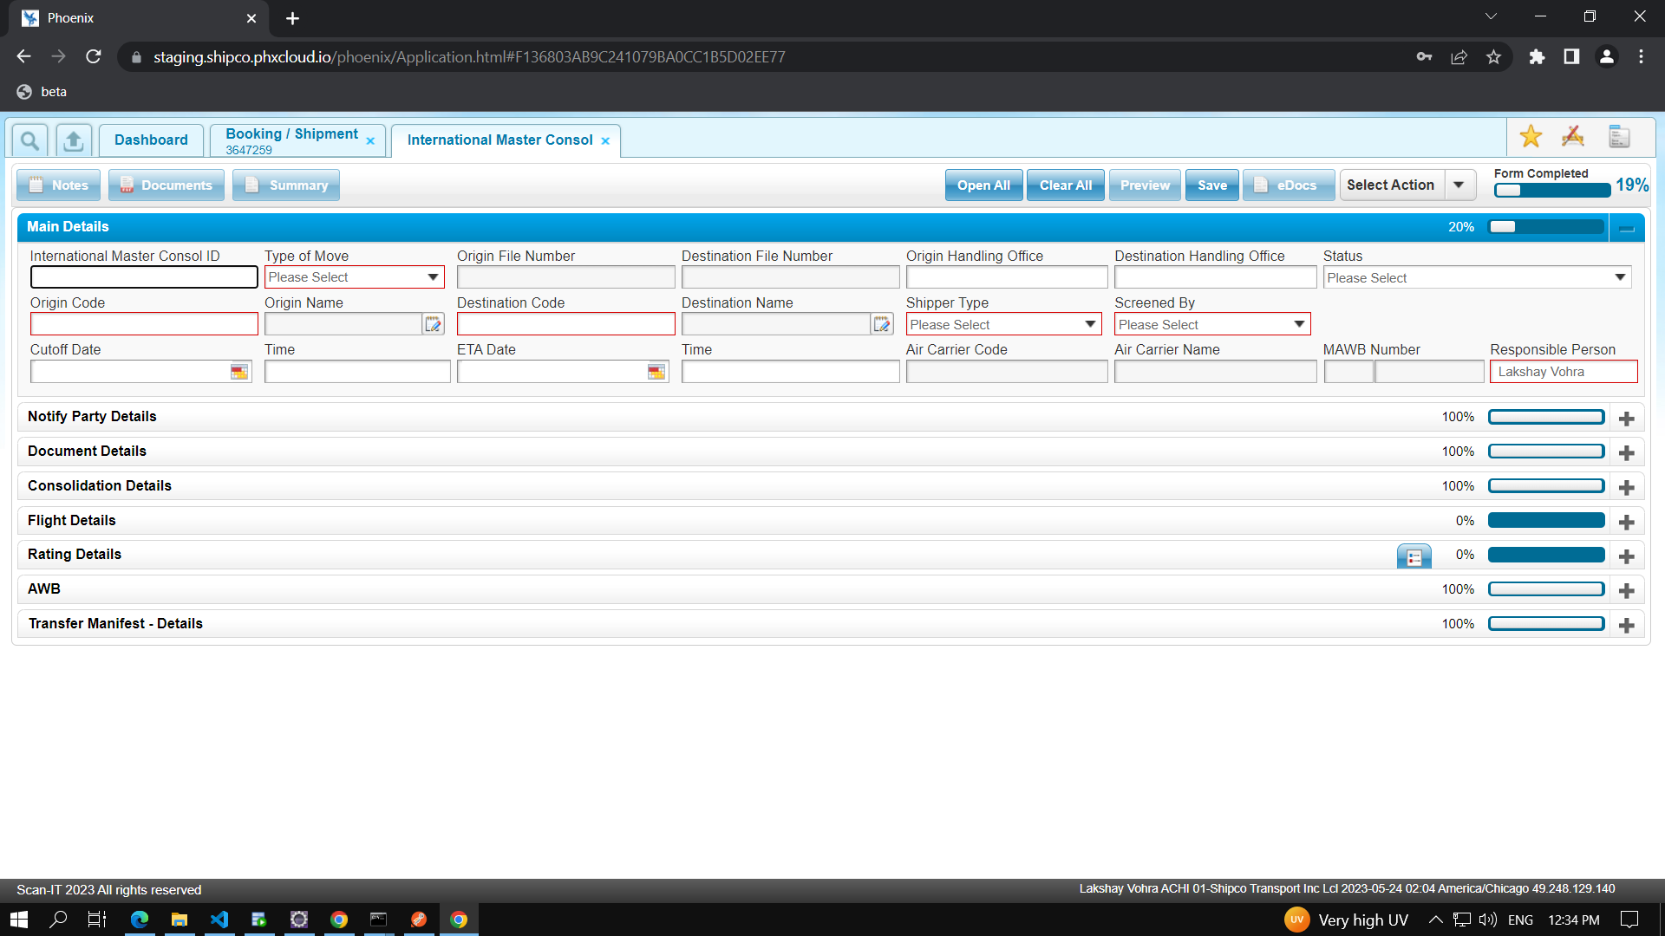The height and width of the screenshot is (936, 1665).
Task: Open the Type of Move dropdown
Action: point(432,277)
